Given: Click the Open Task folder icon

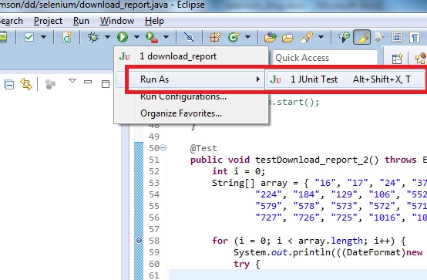Looking at the screenshot, I should click(x=287, y=37).
